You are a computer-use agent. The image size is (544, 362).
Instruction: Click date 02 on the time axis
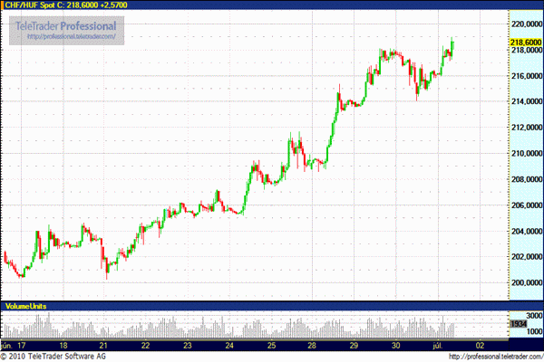pyautogui.click(x=480, y=346)
